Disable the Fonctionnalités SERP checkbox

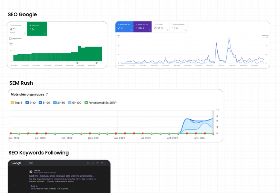[x=86, y=103]
